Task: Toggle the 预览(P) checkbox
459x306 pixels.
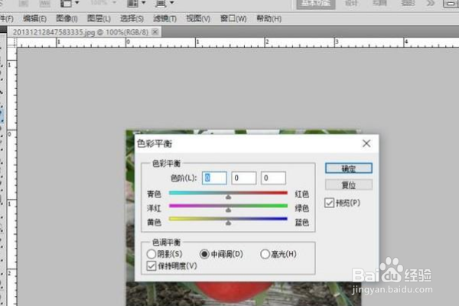Action: (x=329, y=203)
